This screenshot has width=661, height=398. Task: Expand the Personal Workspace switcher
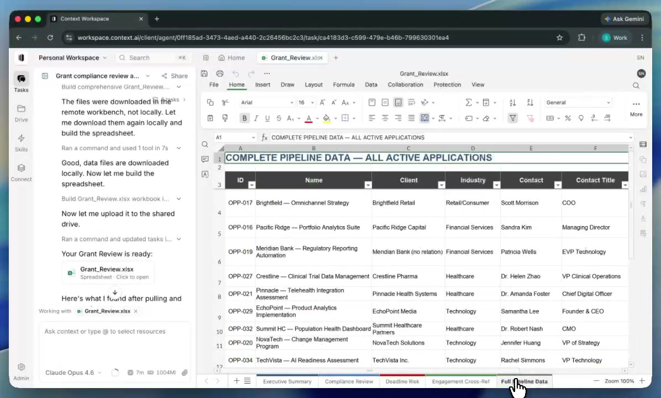click(72, 57)
